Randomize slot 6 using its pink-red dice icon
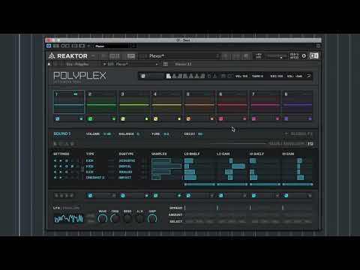Image resolution: width=360 pixels, height=270 pixels. 221,118
